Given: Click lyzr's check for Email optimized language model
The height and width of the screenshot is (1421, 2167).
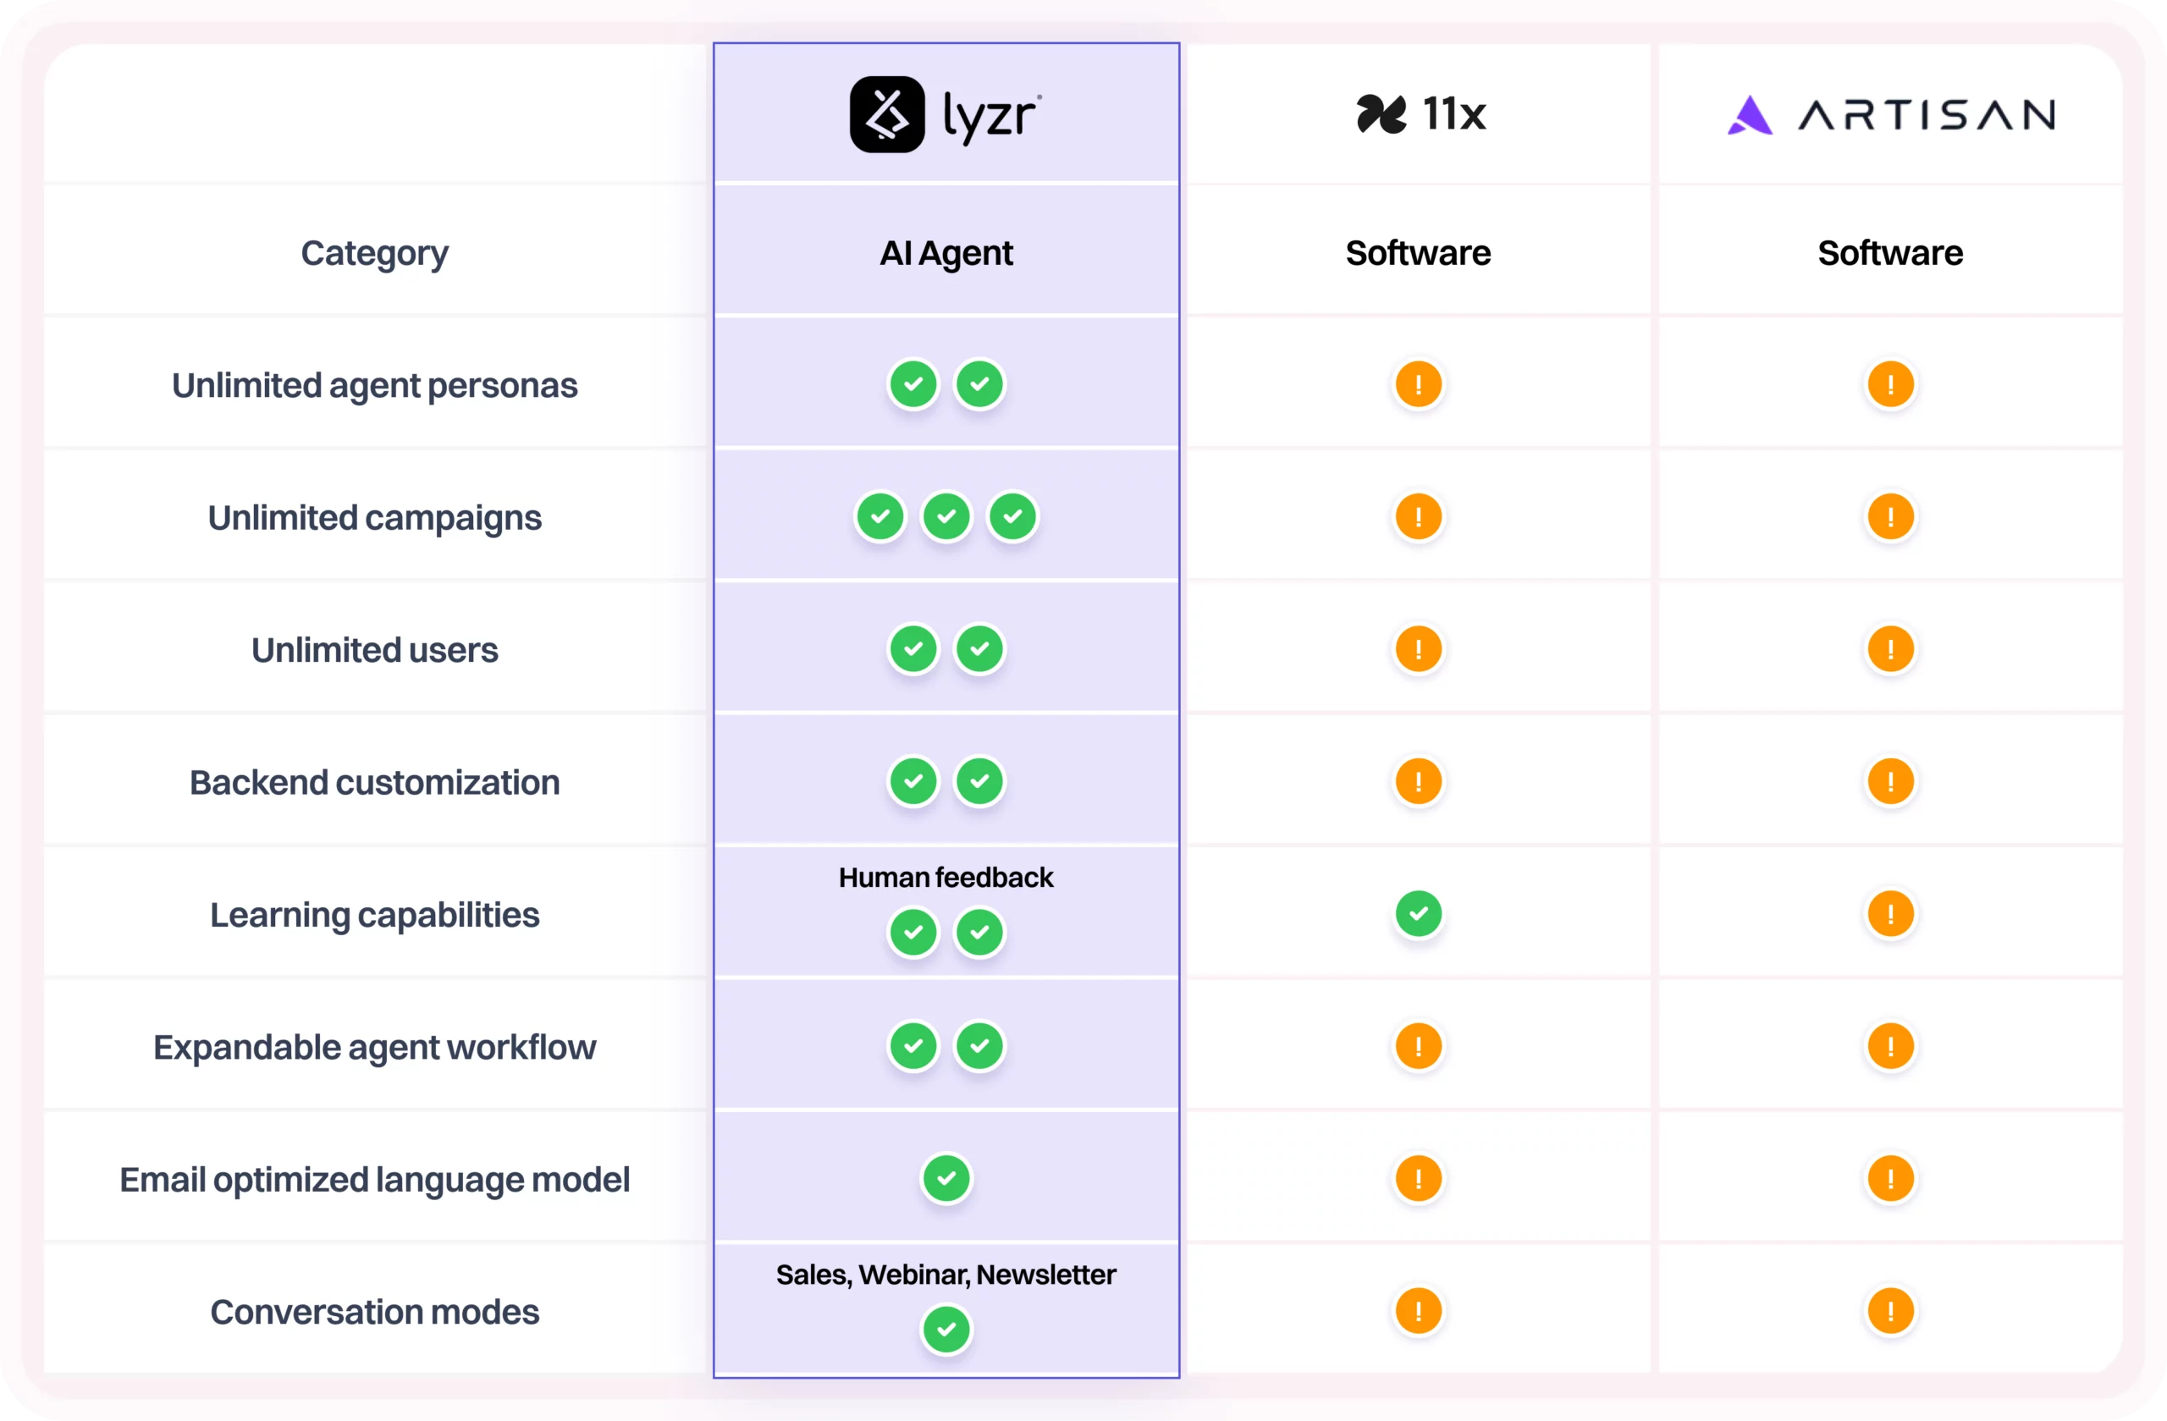Looking at the screenshot, I should point(946,1179).
